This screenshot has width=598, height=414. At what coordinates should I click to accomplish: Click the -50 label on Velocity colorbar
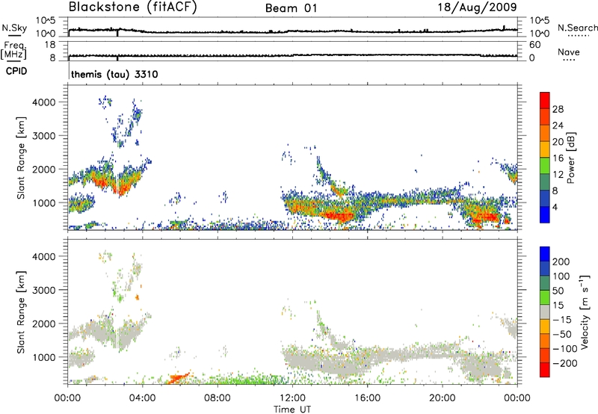point(562,334)
